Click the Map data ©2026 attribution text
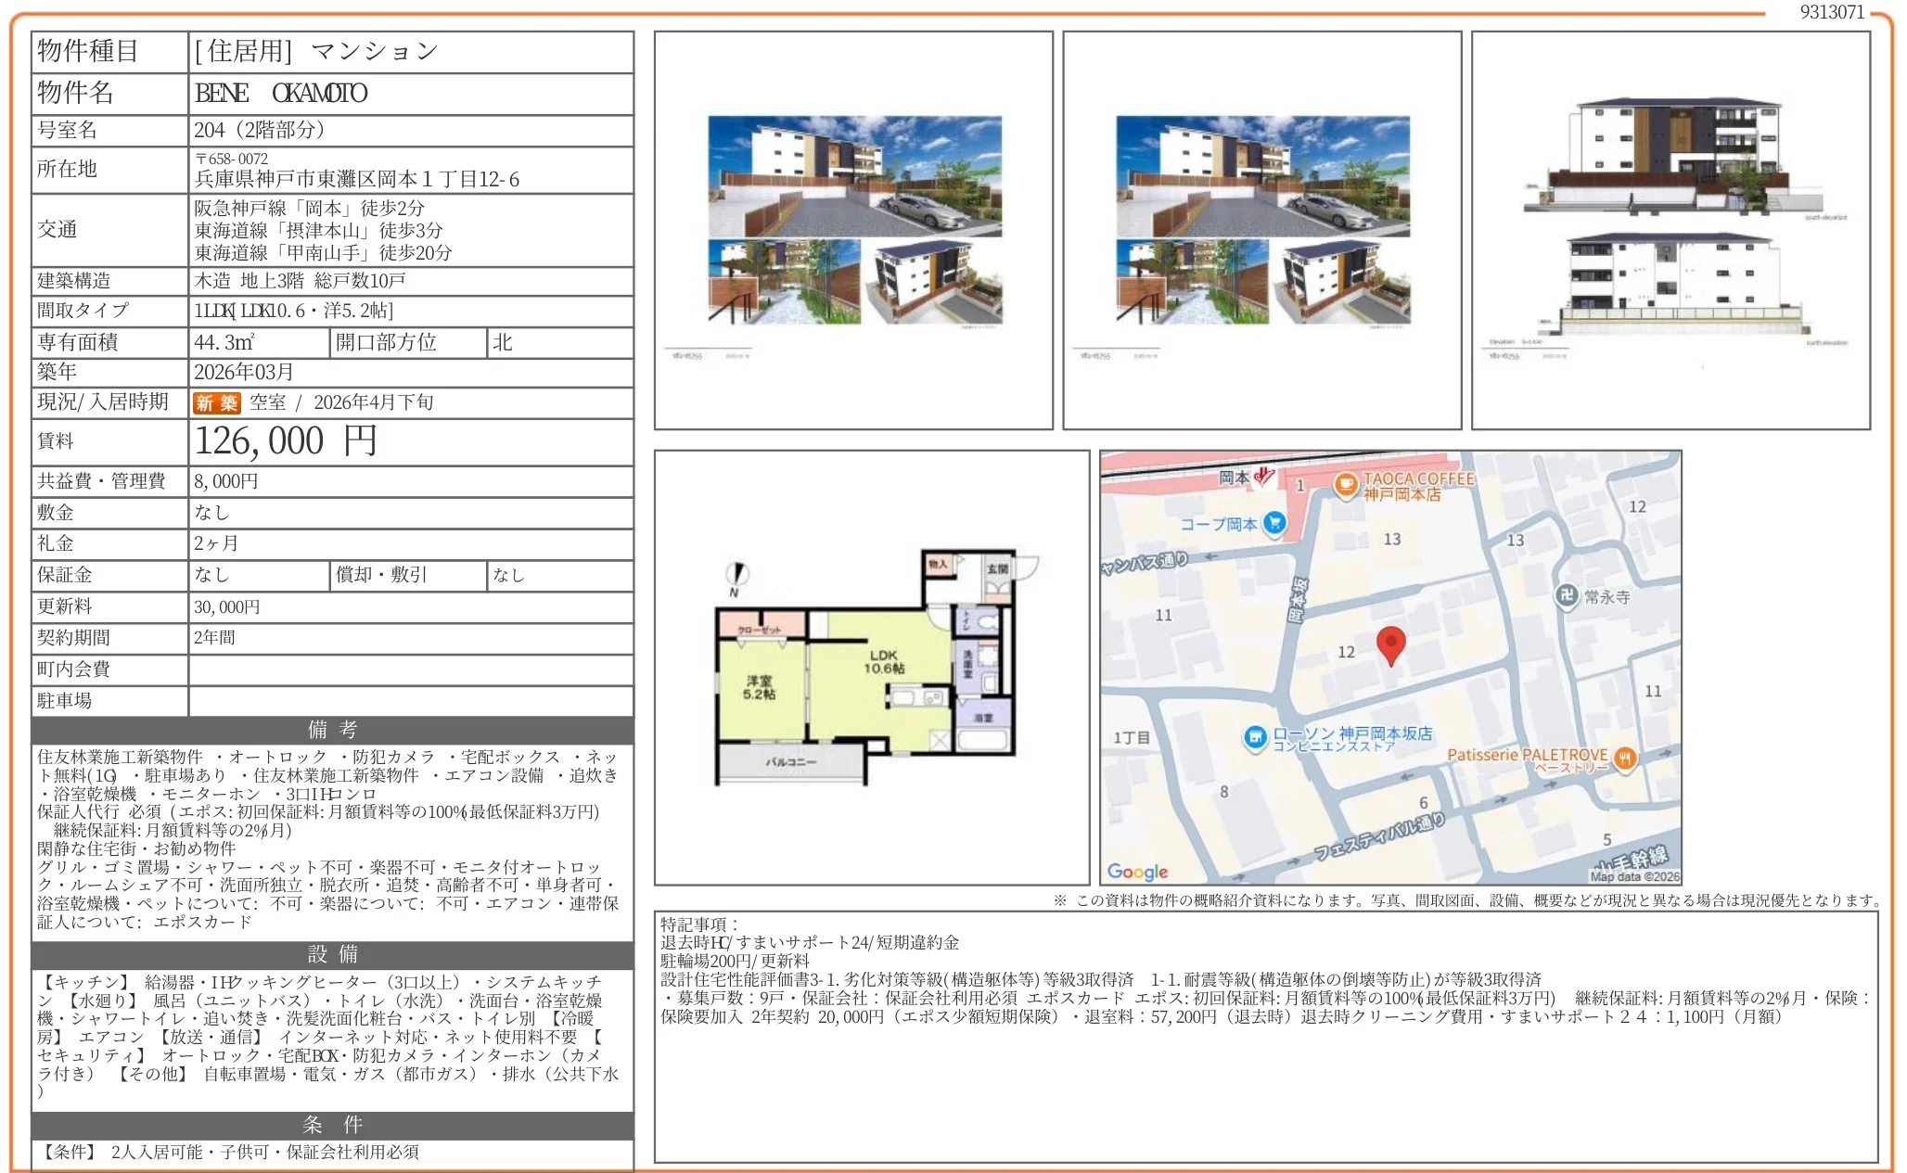The height and width of the screenshot is (1173, 1907). tap(1633, 876)
